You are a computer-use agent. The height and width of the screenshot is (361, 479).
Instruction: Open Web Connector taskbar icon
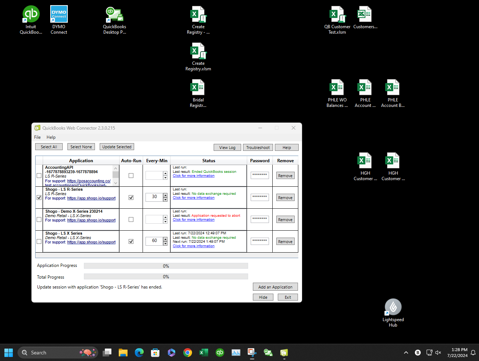[284, 353]
